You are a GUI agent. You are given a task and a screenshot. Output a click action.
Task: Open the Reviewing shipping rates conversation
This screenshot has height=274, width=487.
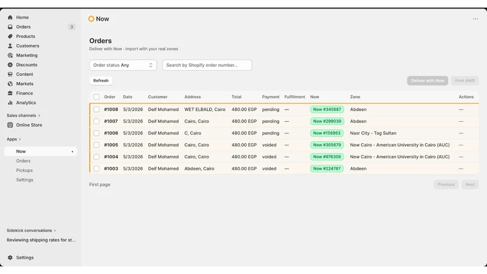(41, 240)
